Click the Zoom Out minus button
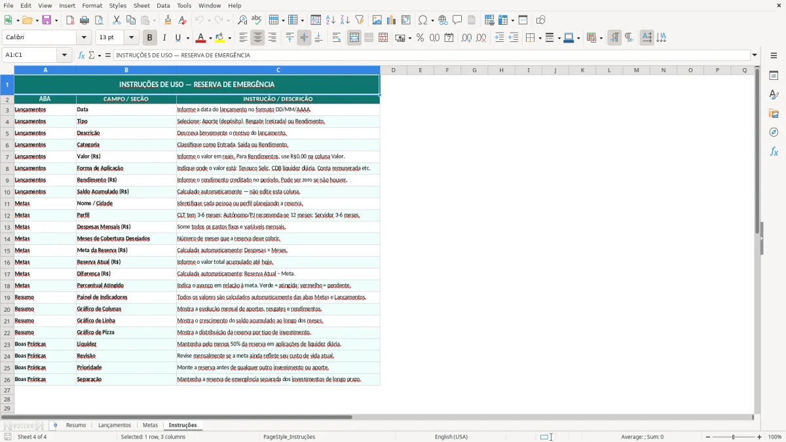The width and height of the screenshot is (786, 442). [x=707, y=437]
